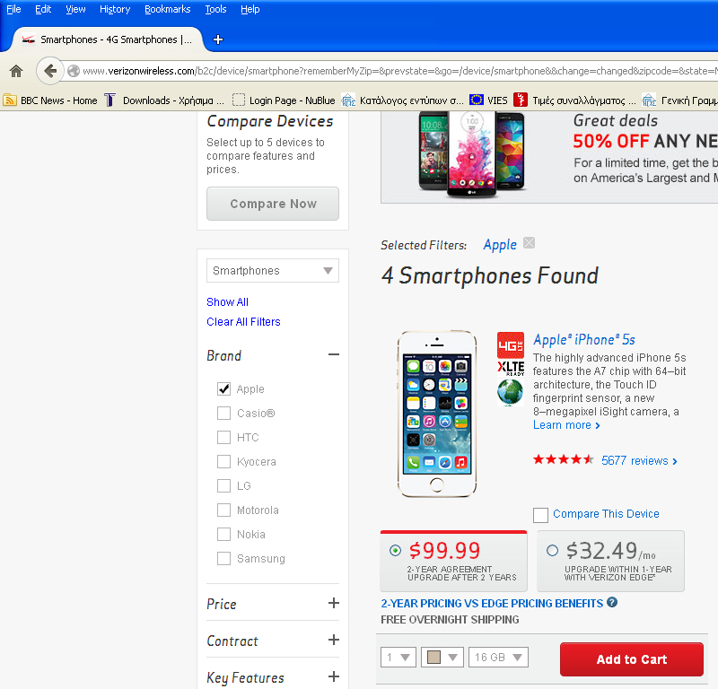Open a new tab with plus icon
Viewport: 718px width, 689px height.
tap(218, 39)
